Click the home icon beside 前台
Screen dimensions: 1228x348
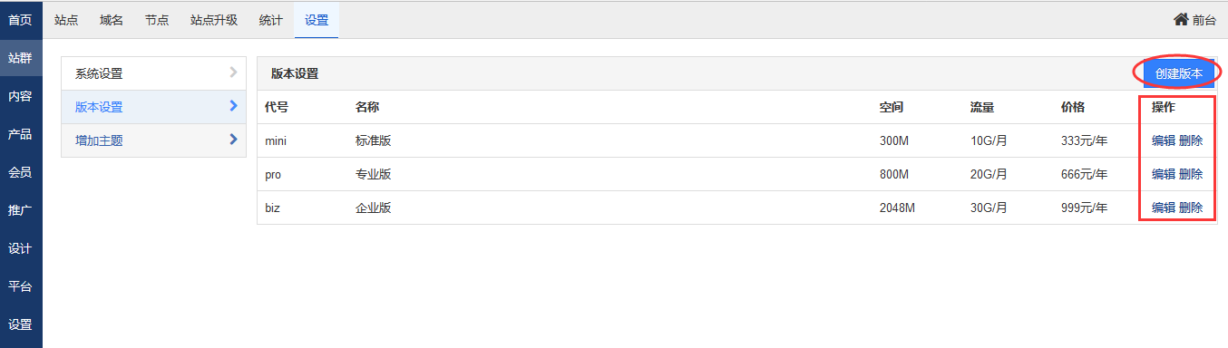[x=1181, y=19]
